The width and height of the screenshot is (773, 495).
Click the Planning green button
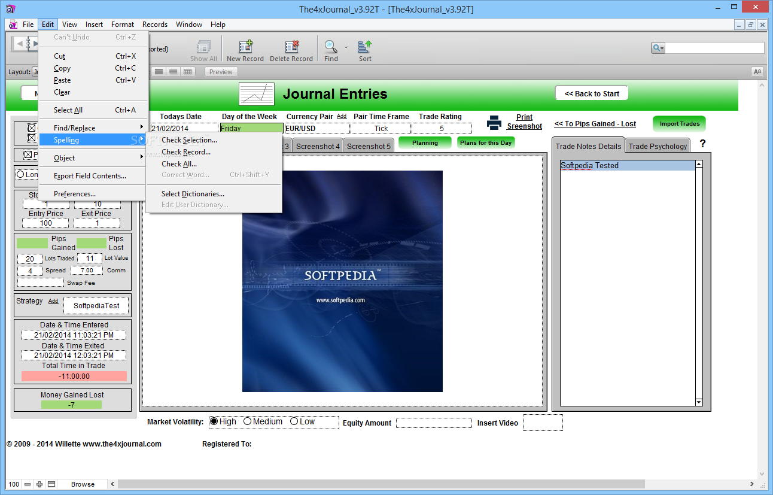(425, 142)
